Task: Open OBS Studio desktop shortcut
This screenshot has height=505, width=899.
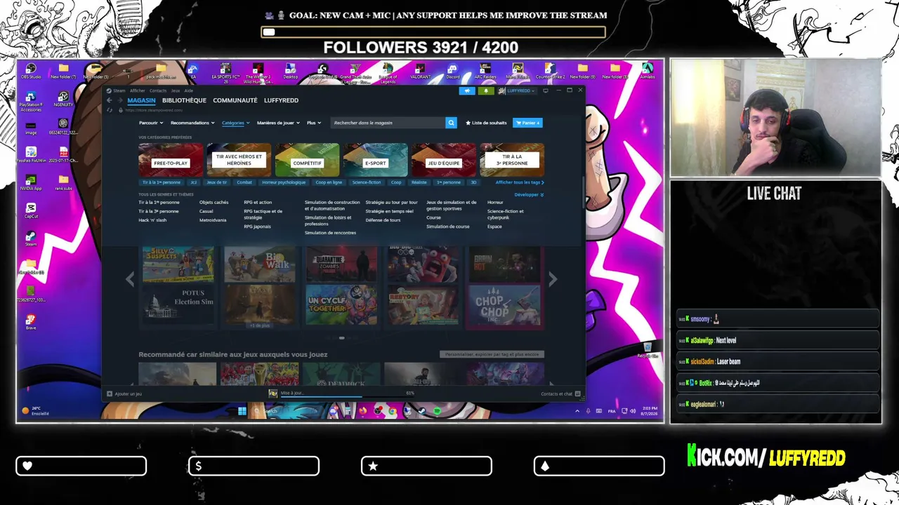Action: point(30,71)
